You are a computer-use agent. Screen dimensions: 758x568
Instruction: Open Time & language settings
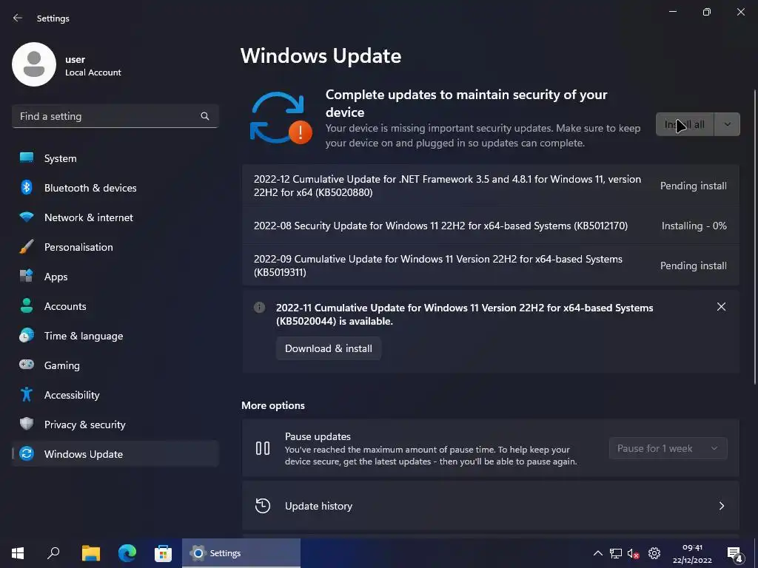pyautogui.click(x=115, y=335)
